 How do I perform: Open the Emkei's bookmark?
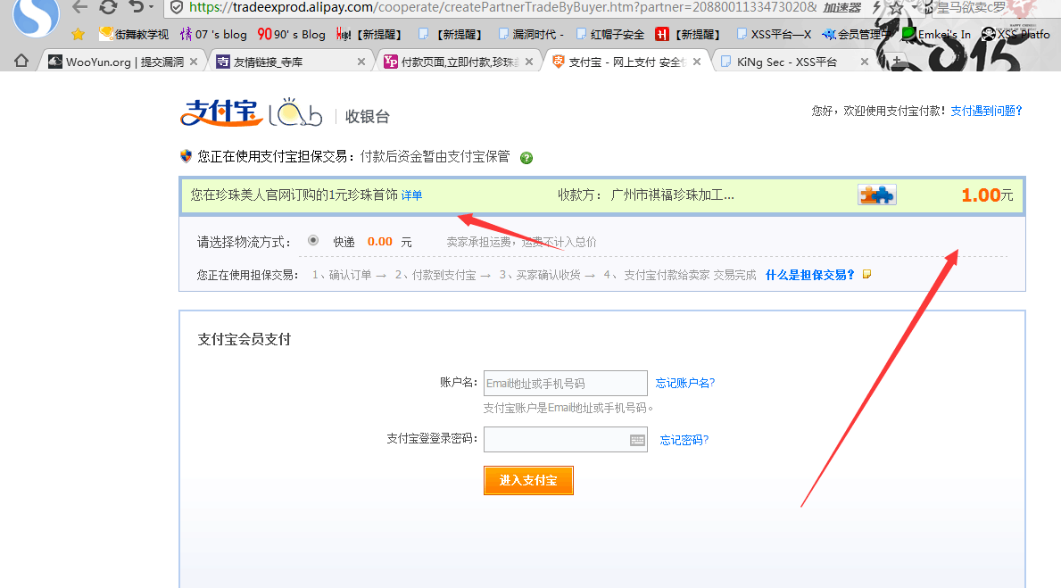[937, 34]
